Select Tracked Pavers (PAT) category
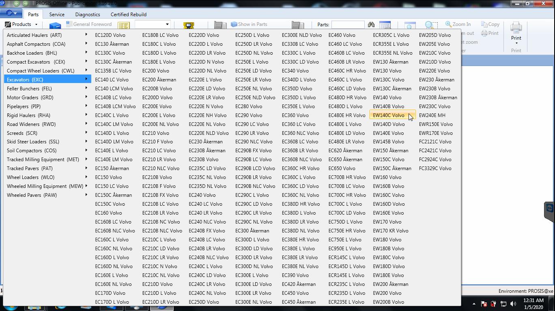 click(47, 168)
